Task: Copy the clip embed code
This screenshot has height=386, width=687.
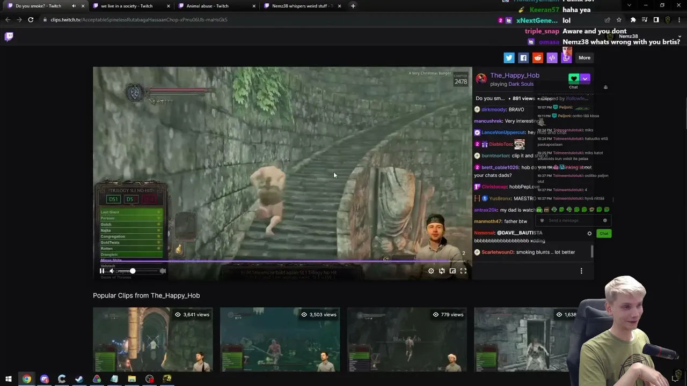Action: pyautogui.click(x=552, y=58)
